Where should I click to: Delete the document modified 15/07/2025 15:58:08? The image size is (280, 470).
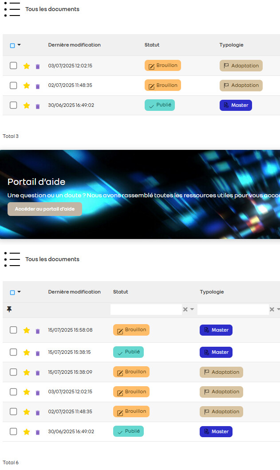[x=38, y=331]
